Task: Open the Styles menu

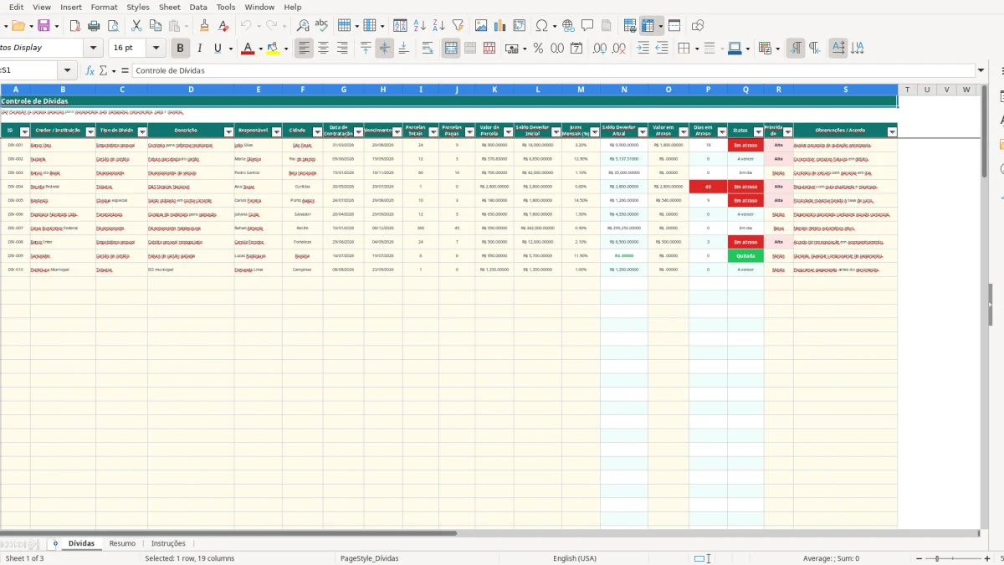Action: (x=138, y=7)
